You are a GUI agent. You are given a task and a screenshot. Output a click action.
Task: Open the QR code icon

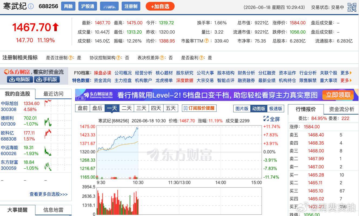pos(352,7)
